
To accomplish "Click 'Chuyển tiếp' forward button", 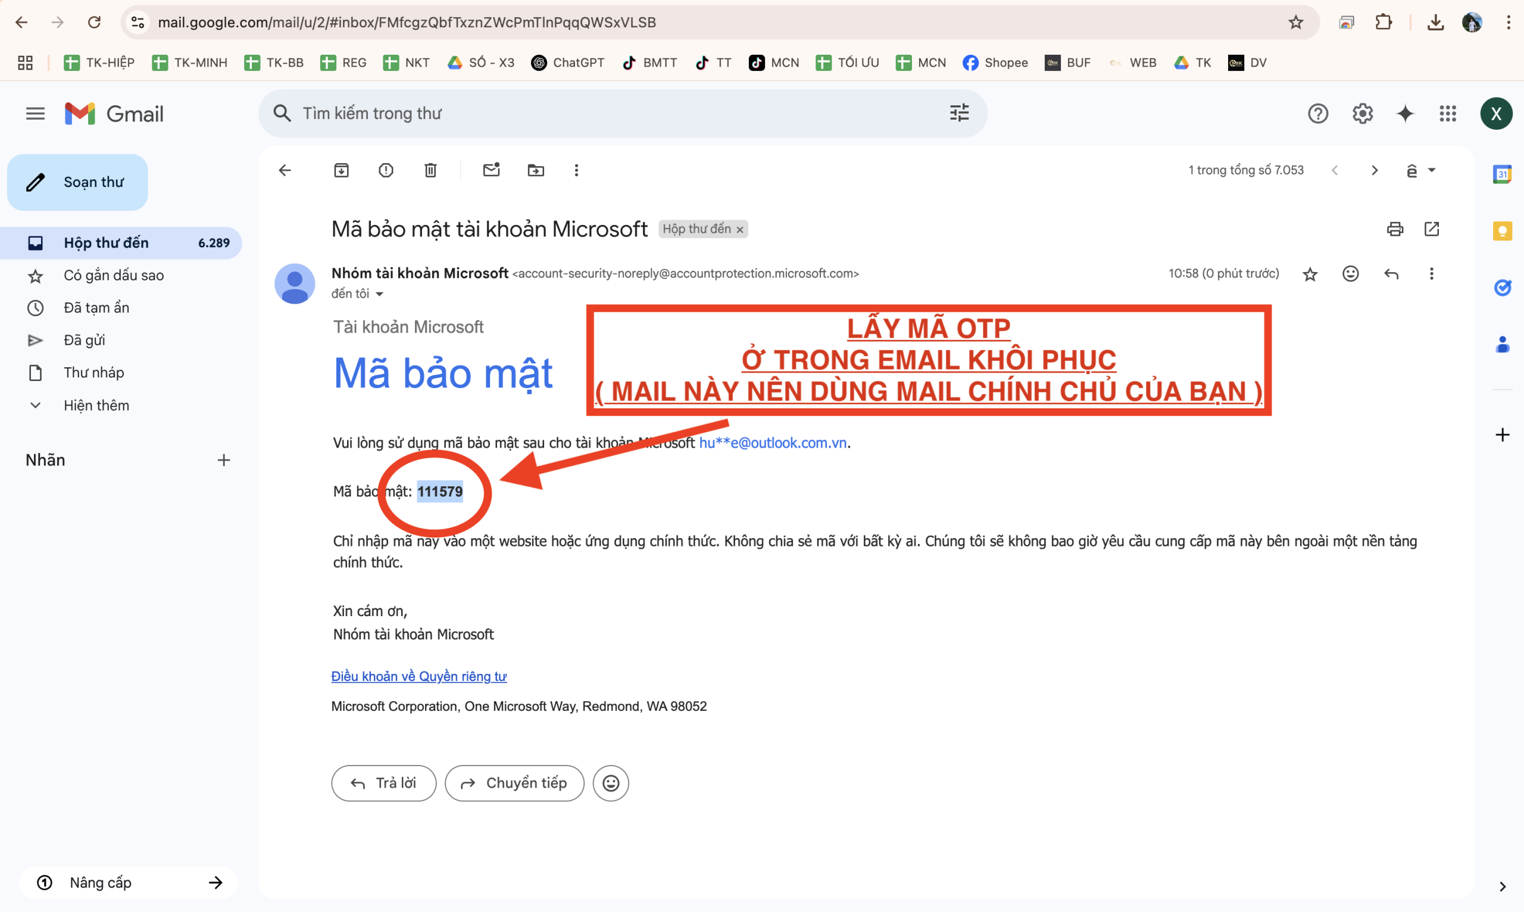I will click(514, 783).
